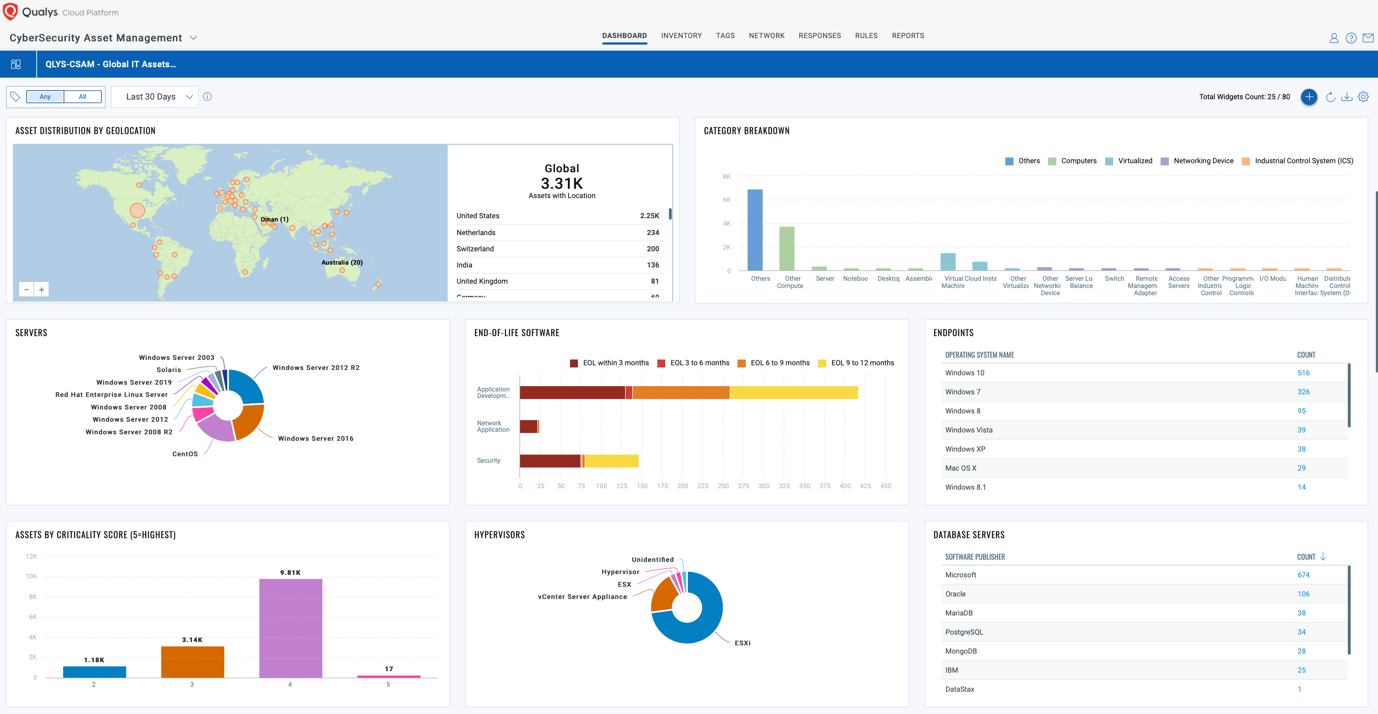Switch to the INVENTORY tab
The width and height of the screenshot is (1378, 714).
tap(681, 36)
